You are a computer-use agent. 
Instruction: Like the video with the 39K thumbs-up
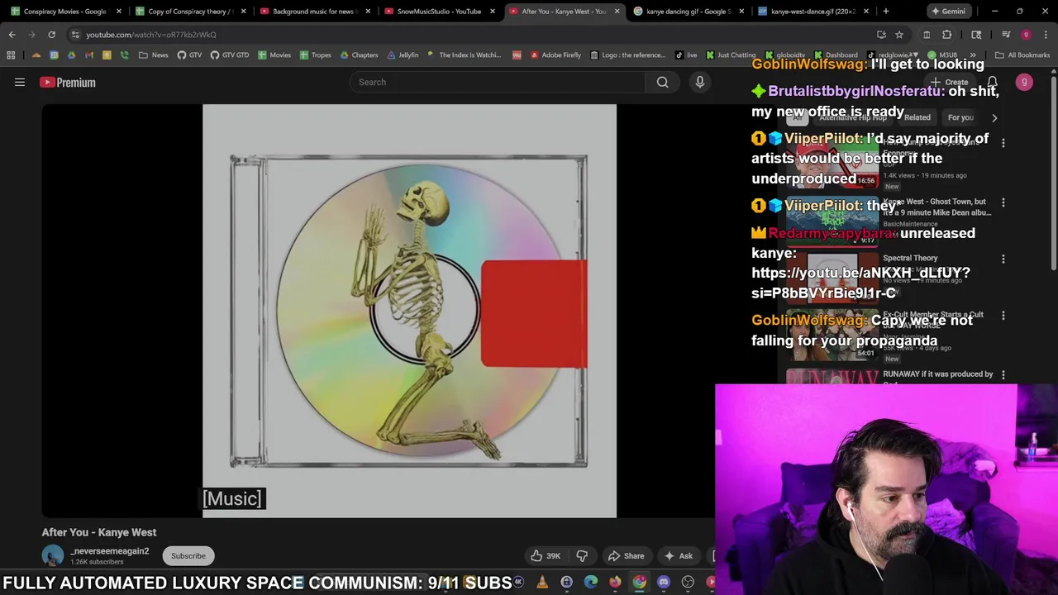pyautogui.click(x=546, y=556)
